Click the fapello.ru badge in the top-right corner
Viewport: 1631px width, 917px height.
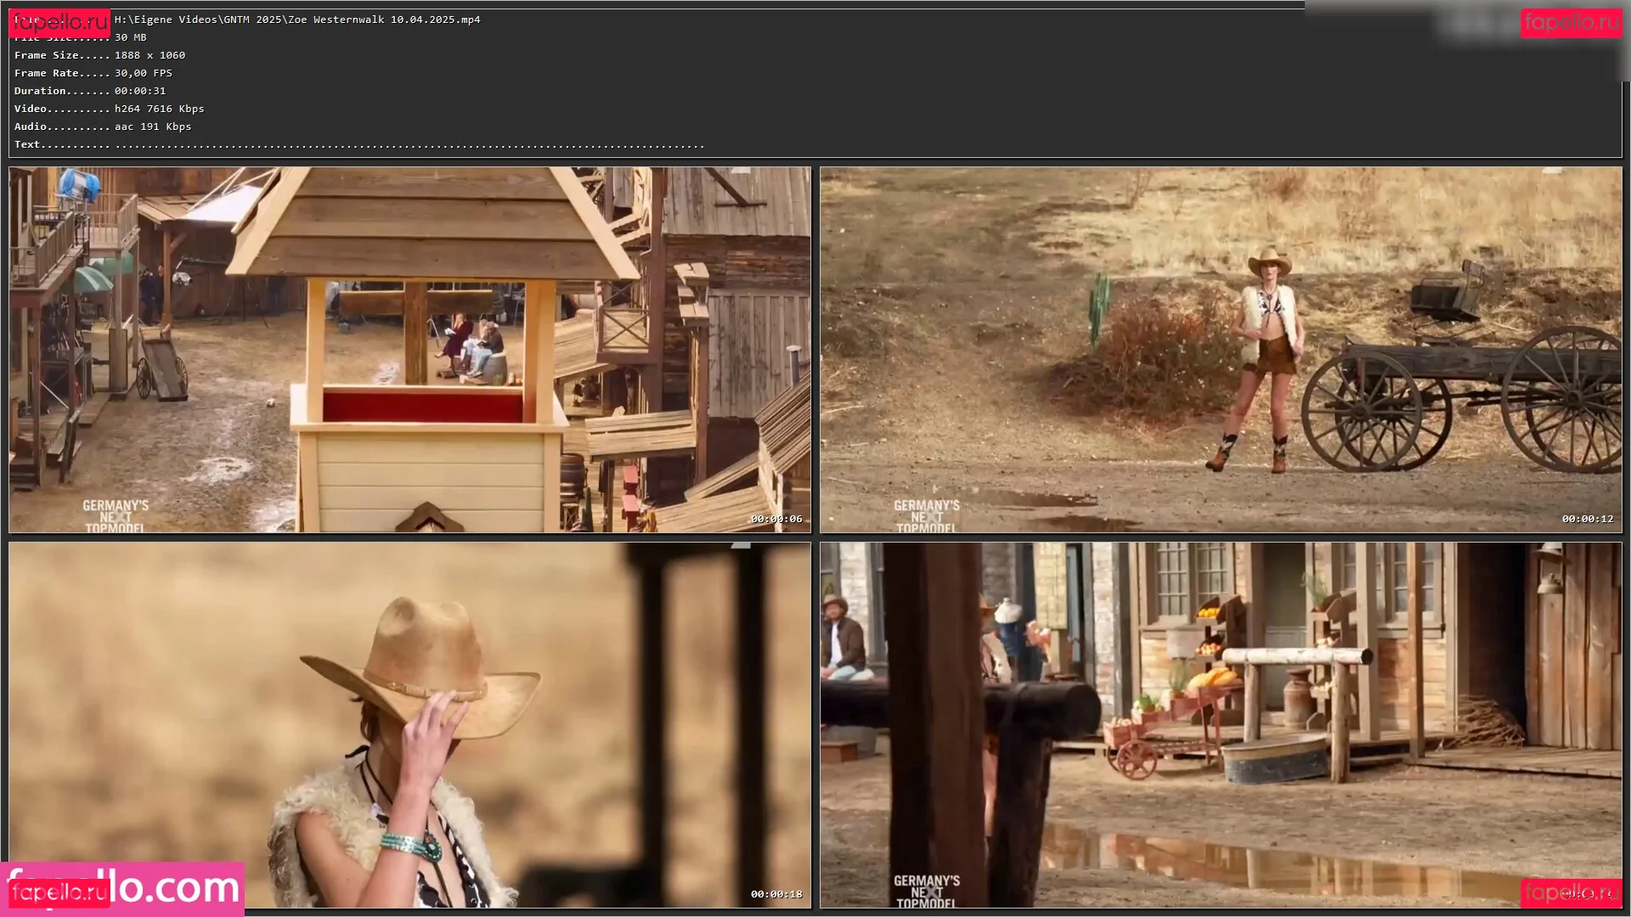pyautogui.click(x=1571, y=23)
